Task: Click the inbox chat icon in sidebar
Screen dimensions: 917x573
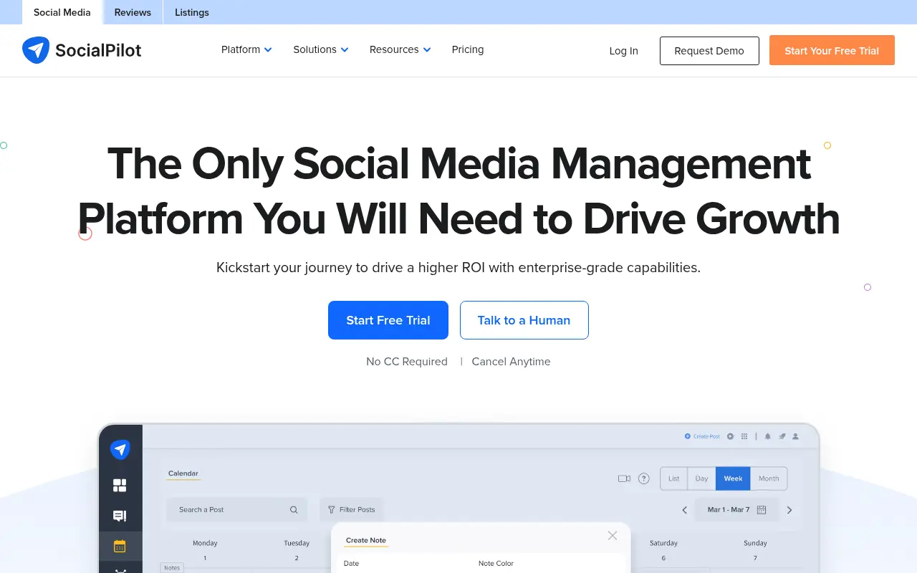Action: point(120,516)
